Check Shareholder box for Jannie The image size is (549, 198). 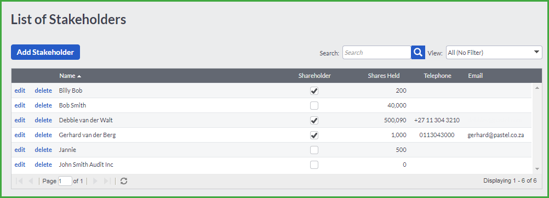314,150
